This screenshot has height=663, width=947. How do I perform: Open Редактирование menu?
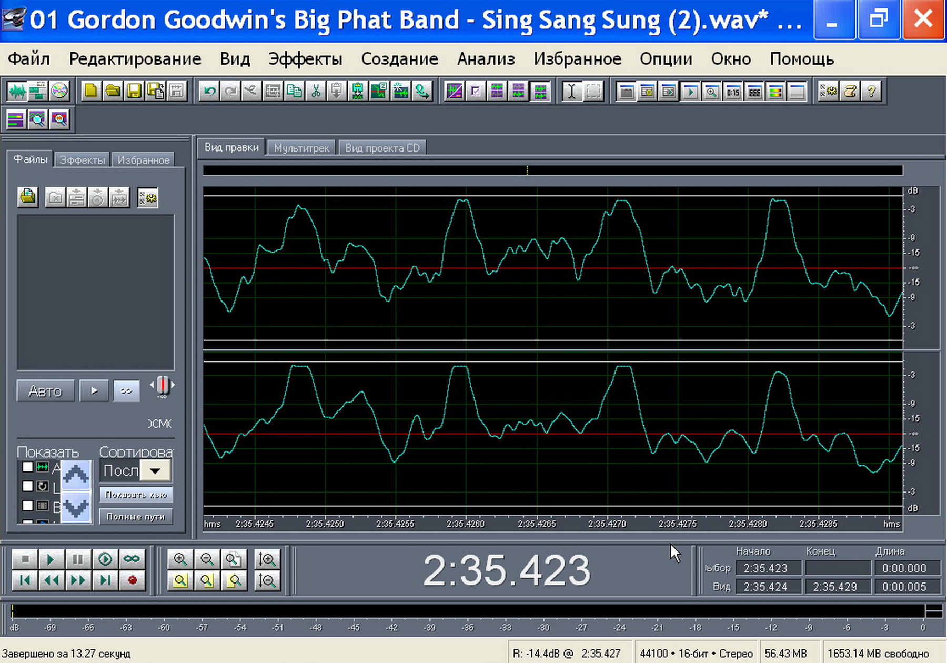[x=135, y=59]
